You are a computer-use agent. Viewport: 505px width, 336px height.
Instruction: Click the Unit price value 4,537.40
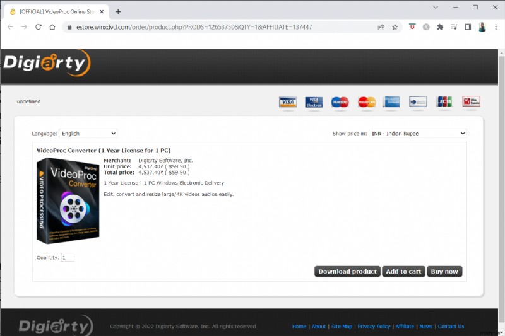coord(164,166)
